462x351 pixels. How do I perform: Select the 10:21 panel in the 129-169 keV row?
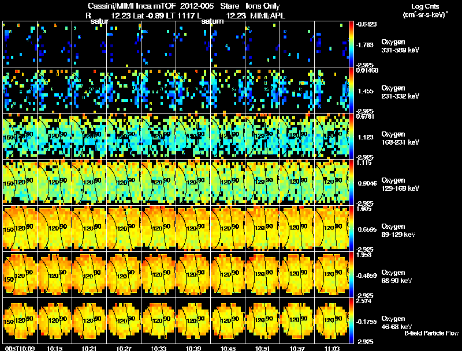tap(90, 182)
